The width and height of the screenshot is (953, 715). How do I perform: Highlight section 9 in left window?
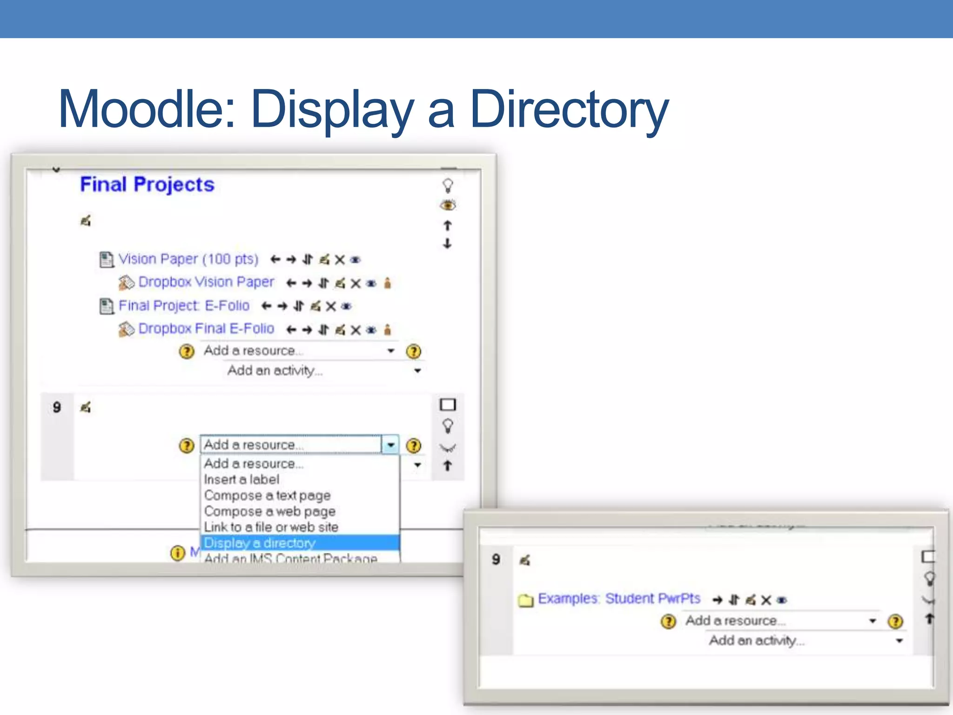(448, 426)
